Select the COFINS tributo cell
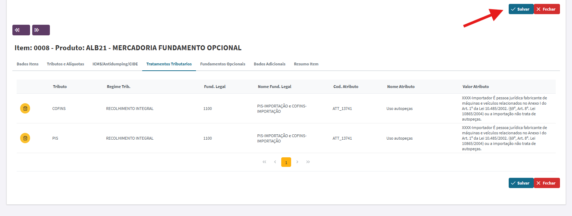This screenshot has height=216, width=572. coord(59,109)
